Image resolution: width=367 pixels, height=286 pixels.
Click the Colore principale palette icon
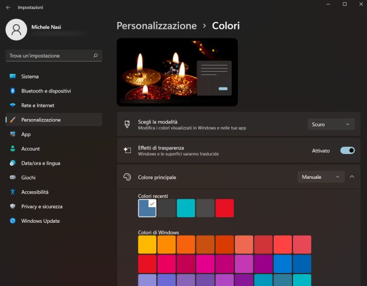(x=127, y=177)
